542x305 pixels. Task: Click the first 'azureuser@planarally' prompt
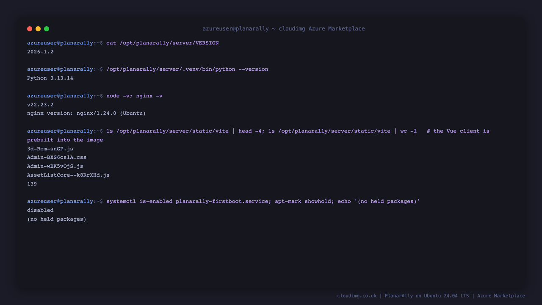tap(60, 43)
